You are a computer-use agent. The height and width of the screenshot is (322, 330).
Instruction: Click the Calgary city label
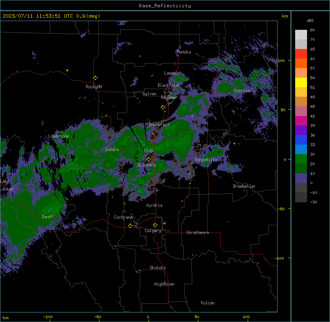tap(153, 231)
